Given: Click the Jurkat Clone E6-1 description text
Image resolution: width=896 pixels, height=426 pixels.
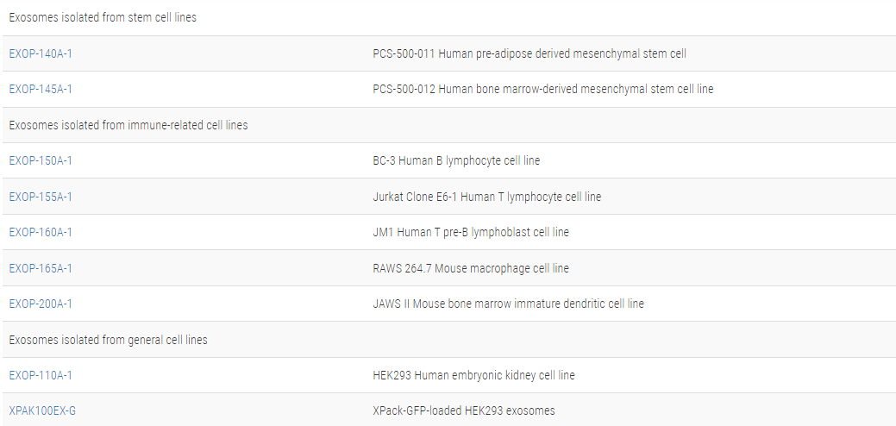Looking at the screenshot, I should (487, 197).
